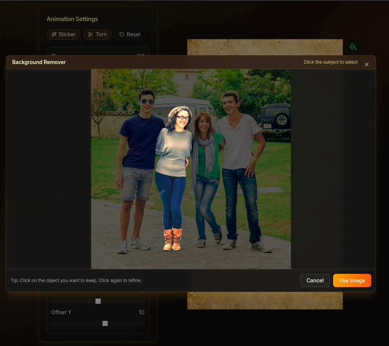
Task: Dismiss the Background Remover with the X
Action: point(366,64)
